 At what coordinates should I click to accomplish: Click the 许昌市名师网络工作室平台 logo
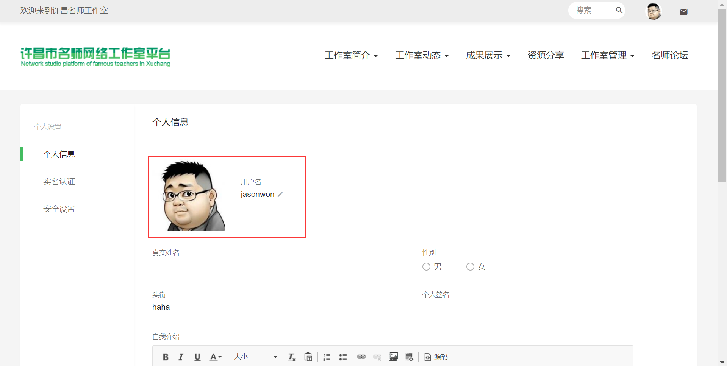tap(95, 57)
